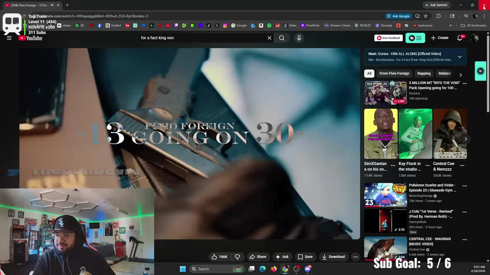This screenshot has height=275, width=490.
Task: Open the All Bookmarks folder
Action: (473, 26)
